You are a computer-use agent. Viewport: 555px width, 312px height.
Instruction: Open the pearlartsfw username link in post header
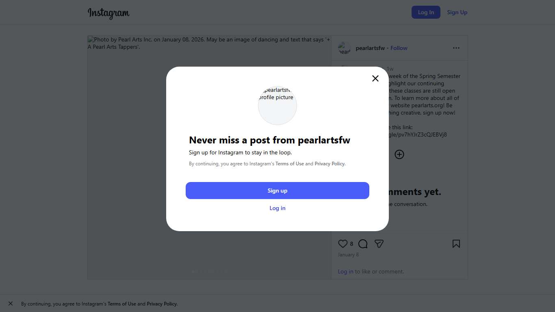[370, 48]
